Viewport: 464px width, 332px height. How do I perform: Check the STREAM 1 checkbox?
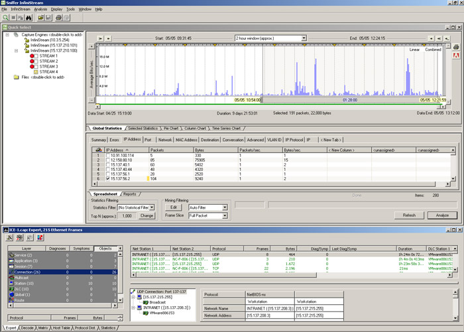click(36, 56)
